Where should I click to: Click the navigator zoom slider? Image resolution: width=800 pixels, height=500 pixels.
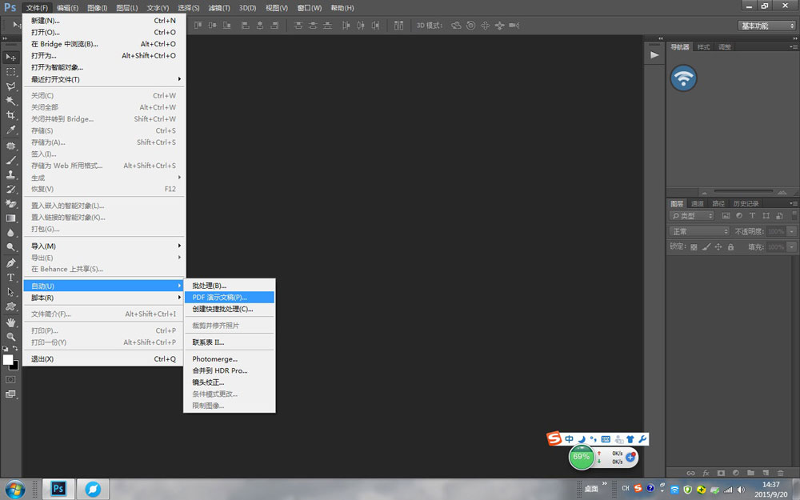pos(743,192)
